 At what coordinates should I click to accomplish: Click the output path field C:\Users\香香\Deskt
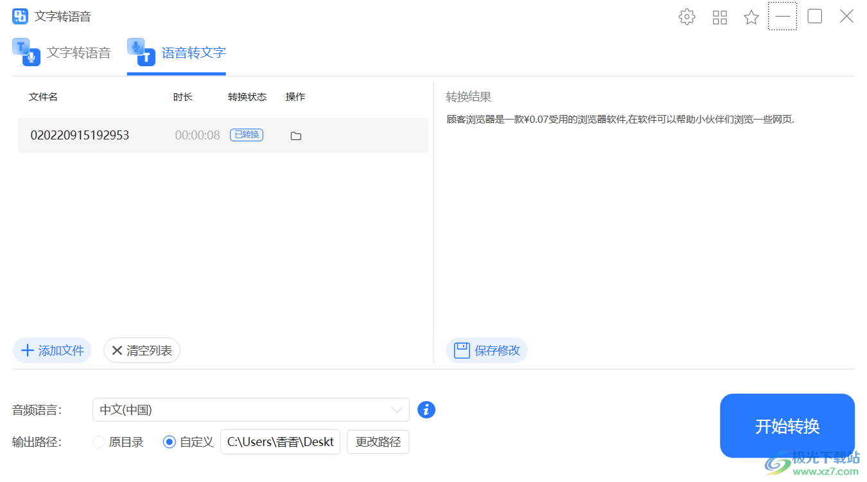click(281, 442)
